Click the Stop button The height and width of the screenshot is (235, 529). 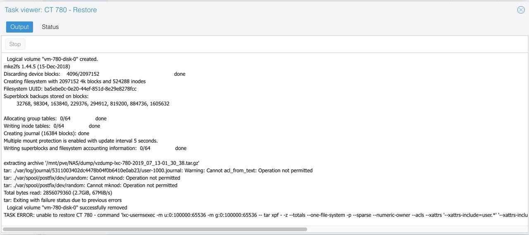tap(15, 44)
